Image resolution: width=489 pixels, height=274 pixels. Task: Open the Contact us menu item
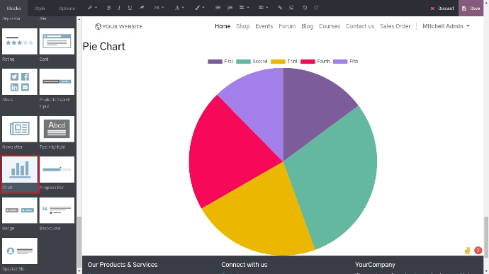[x=360, y=26]
